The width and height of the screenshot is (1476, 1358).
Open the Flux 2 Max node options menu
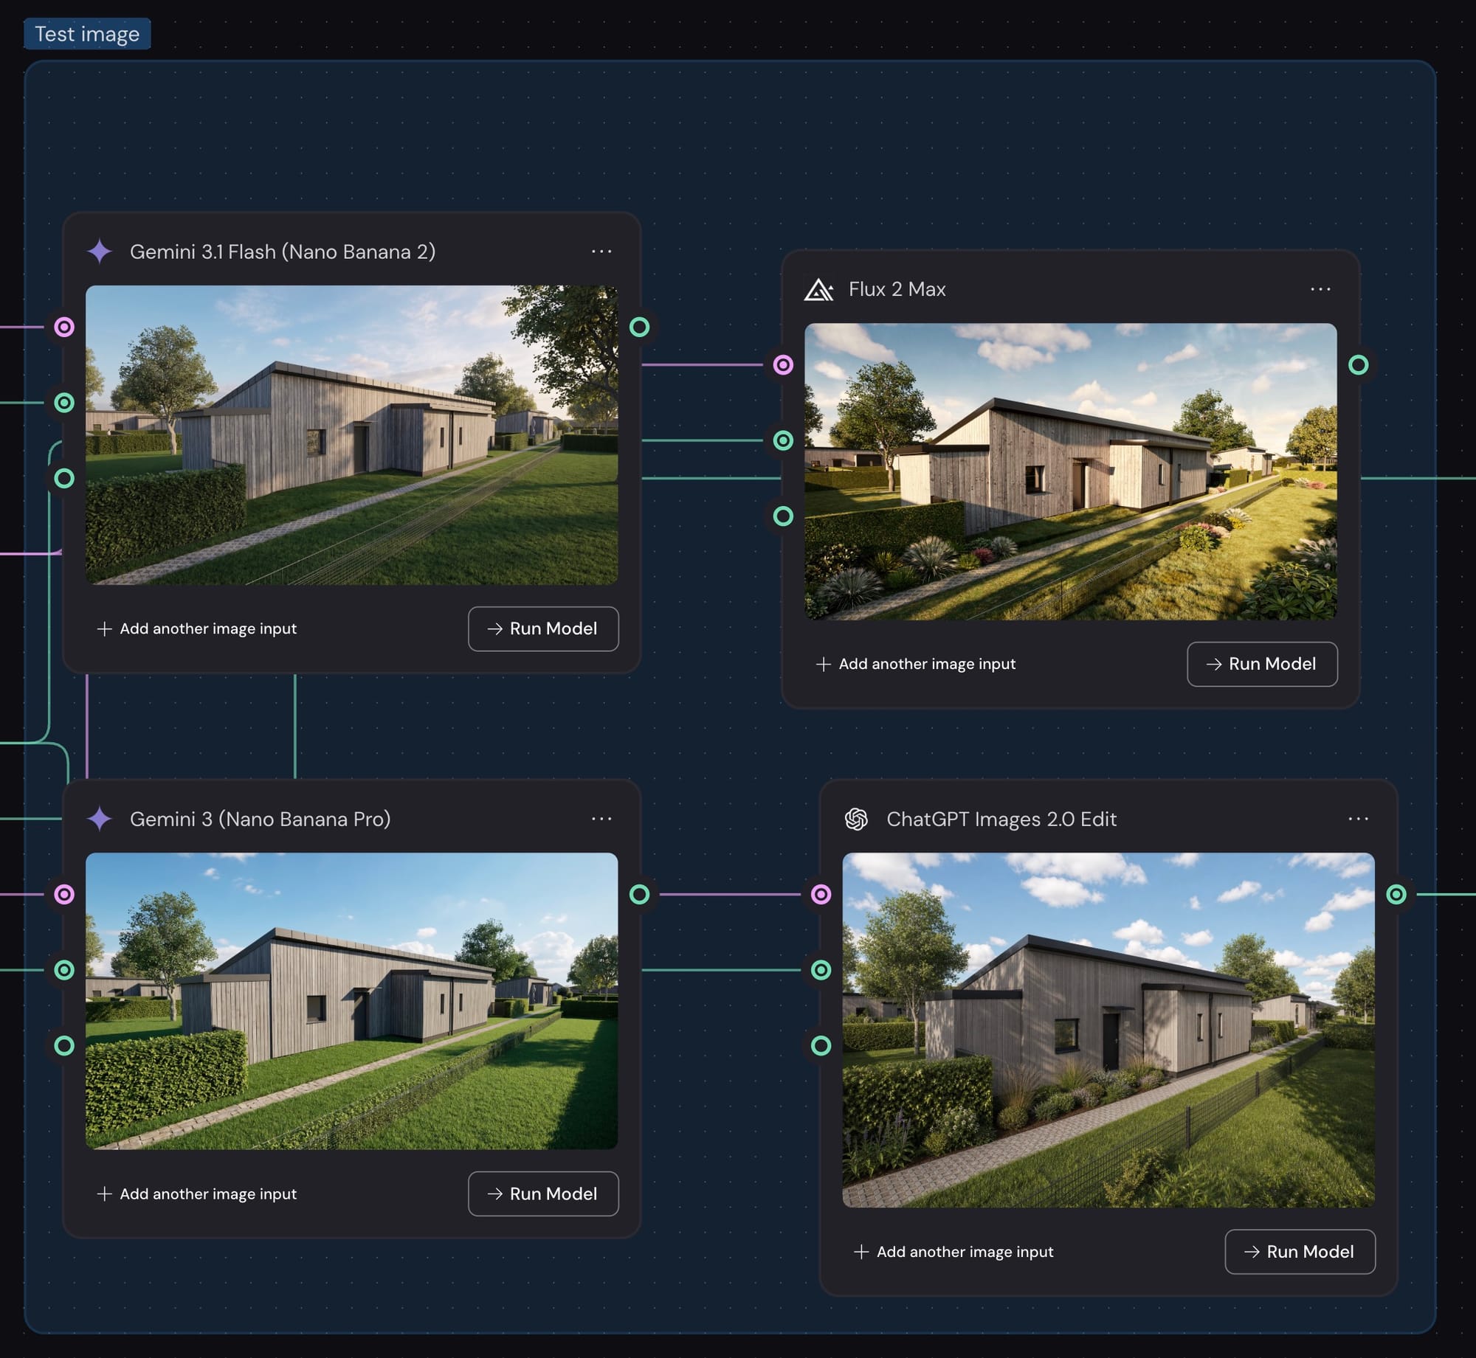[x=1320, y=289]
